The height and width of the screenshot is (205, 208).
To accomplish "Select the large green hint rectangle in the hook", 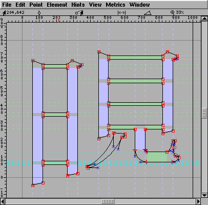I will 157,157.
